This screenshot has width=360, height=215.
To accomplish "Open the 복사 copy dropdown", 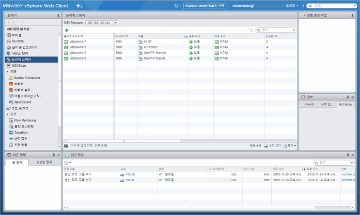I will pyautogui.click(x=289, y=145).
